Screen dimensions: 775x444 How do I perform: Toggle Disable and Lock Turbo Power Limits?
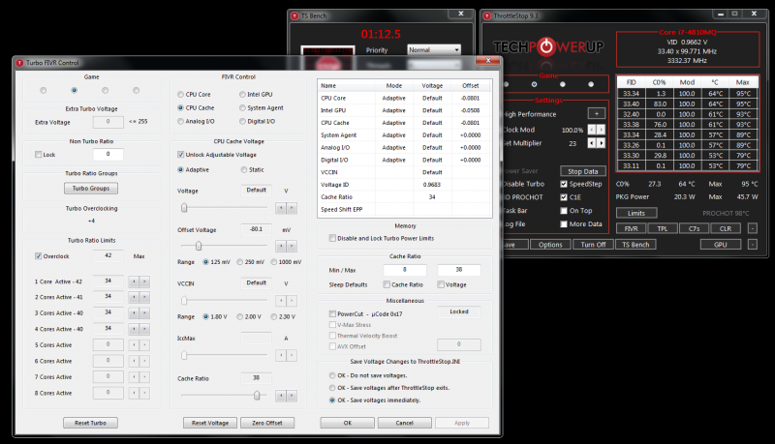point(332,238)
